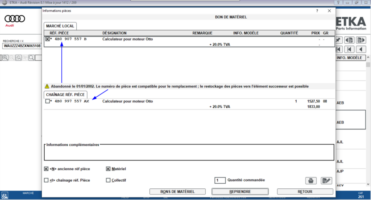Uncheck the 4B0 907 557 B part row
The width and height of the screenshot is (371, 200).
[48, 39]
